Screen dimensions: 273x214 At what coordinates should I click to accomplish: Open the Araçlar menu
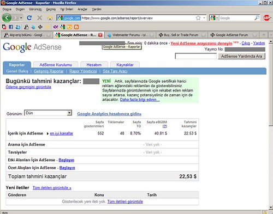tap(82, 9)
